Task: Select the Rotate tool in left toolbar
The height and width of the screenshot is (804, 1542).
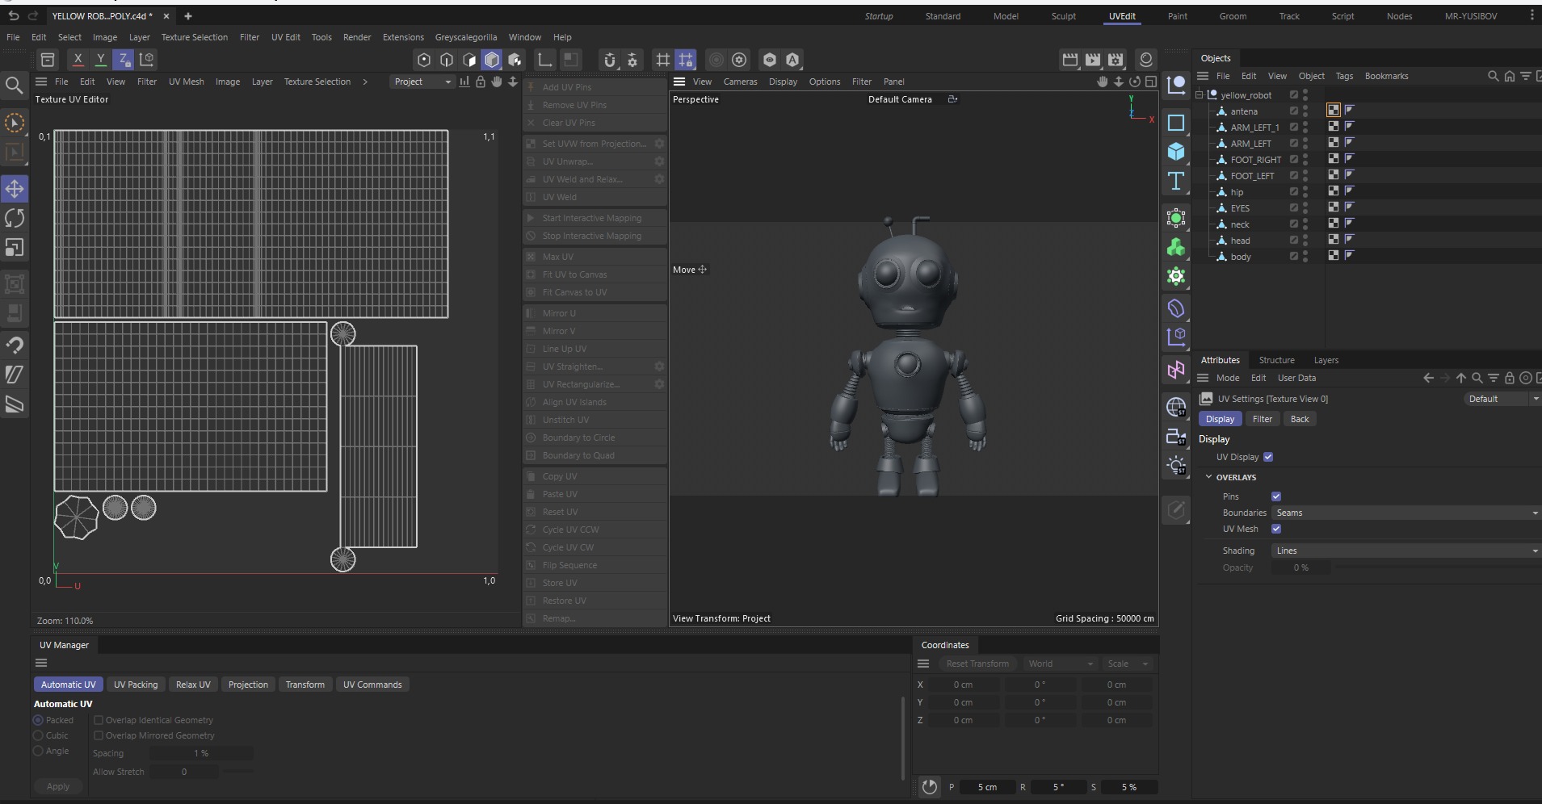Action: coord(15,218)
